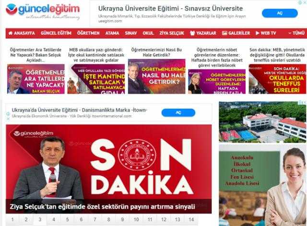307x226 pixels.
Task: Open Sınav navigation item
Action: pos(131,33)
